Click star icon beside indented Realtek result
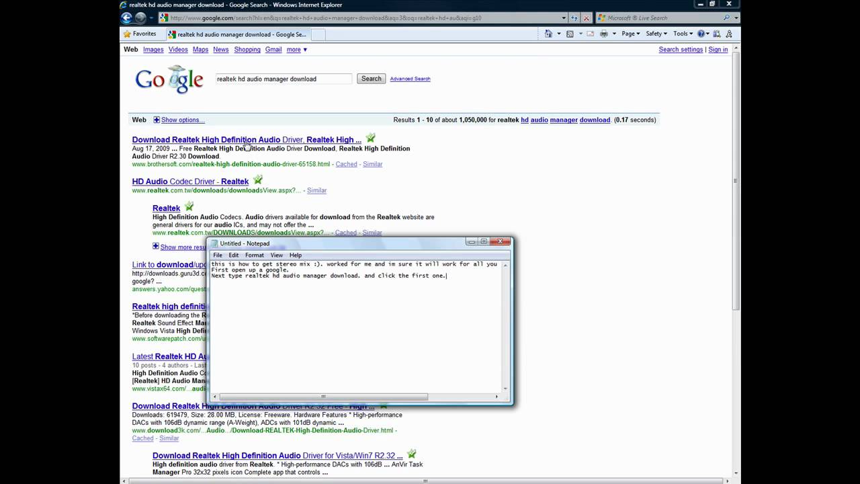The width and height of the screenshot is (860, 484). tap(189, 206)
